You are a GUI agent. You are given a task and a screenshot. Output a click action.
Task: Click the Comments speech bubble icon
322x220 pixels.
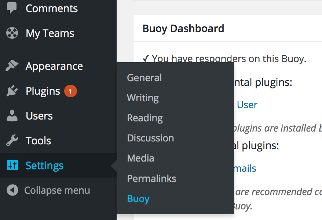click(12, 8)
